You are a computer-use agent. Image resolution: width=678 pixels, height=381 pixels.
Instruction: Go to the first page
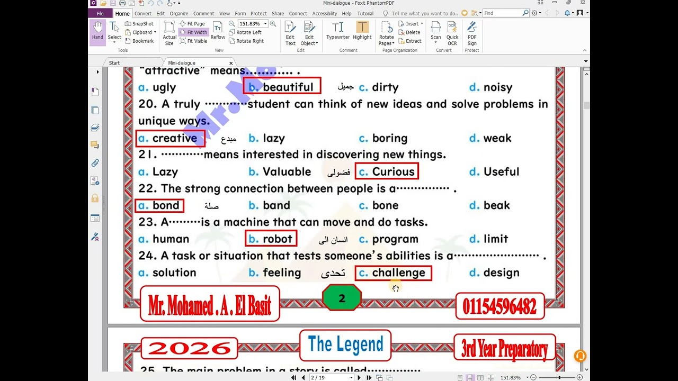[x=295, y=377]
